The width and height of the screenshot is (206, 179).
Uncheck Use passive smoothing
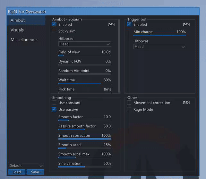54,109
